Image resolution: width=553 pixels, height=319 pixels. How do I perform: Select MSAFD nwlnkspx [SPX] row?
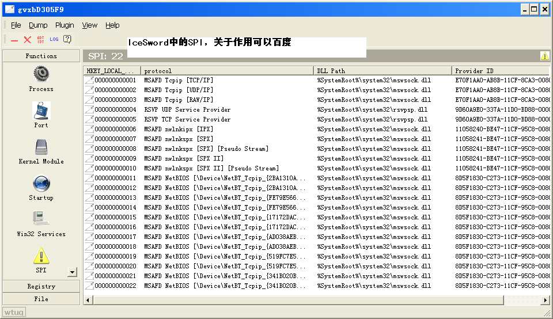317,139
